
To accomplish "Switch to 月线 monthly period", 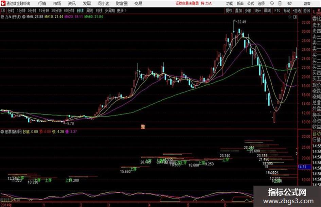I will (x=99, y=11).
